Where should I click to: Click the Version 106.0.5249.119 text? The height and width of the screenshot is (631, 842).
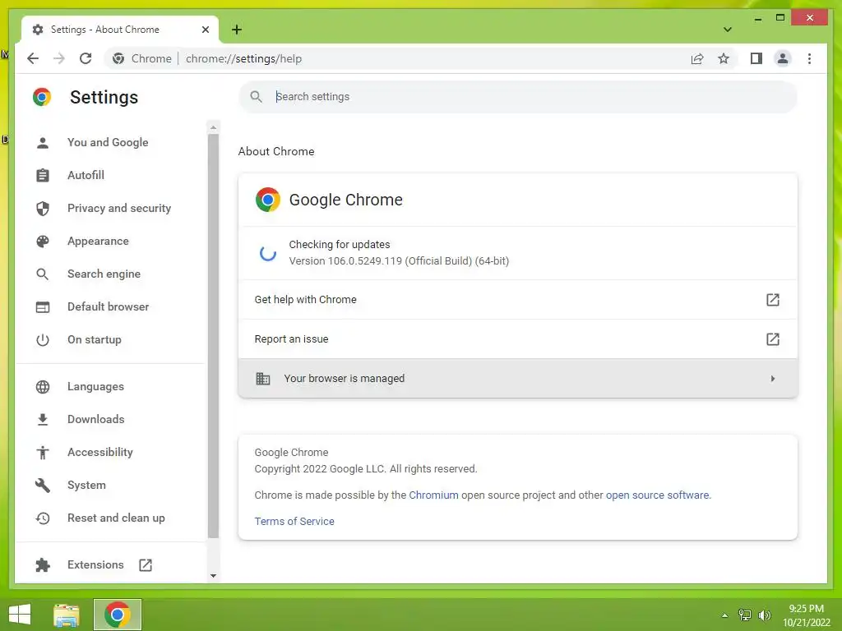399,260
